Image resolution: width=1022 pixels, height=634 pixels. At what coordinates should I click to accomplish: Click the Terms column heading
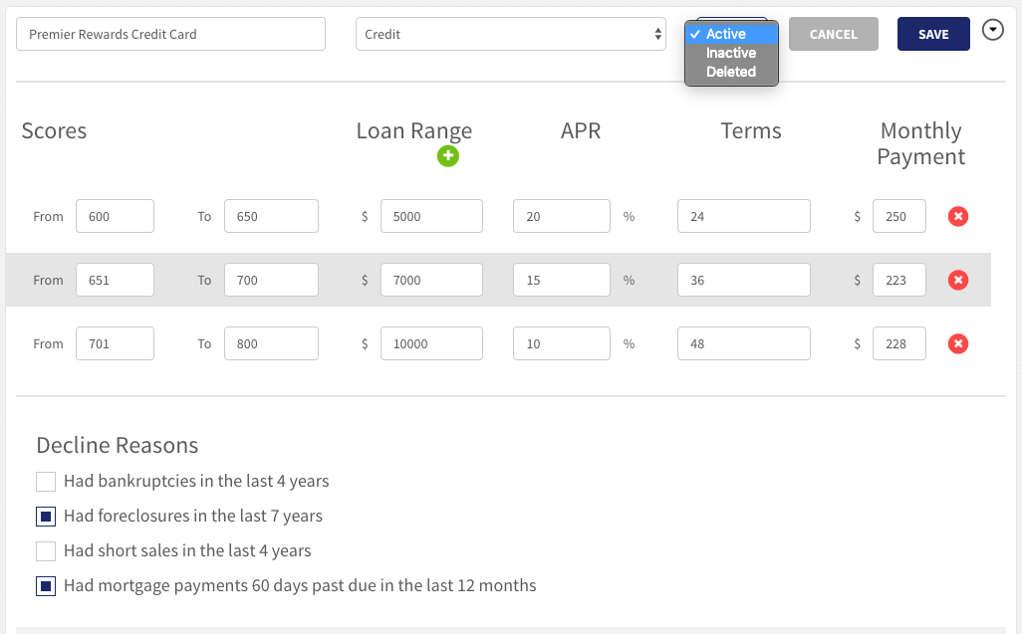coord(751,130)
